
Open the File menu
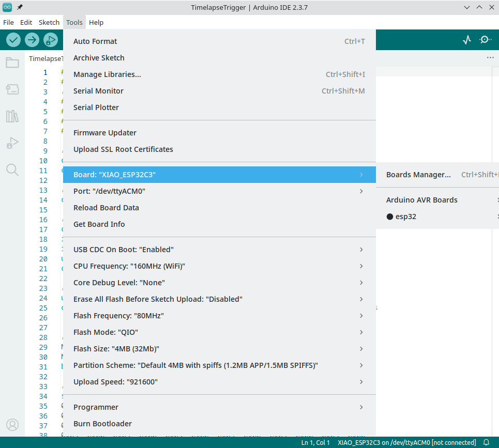tap(8, 22)
